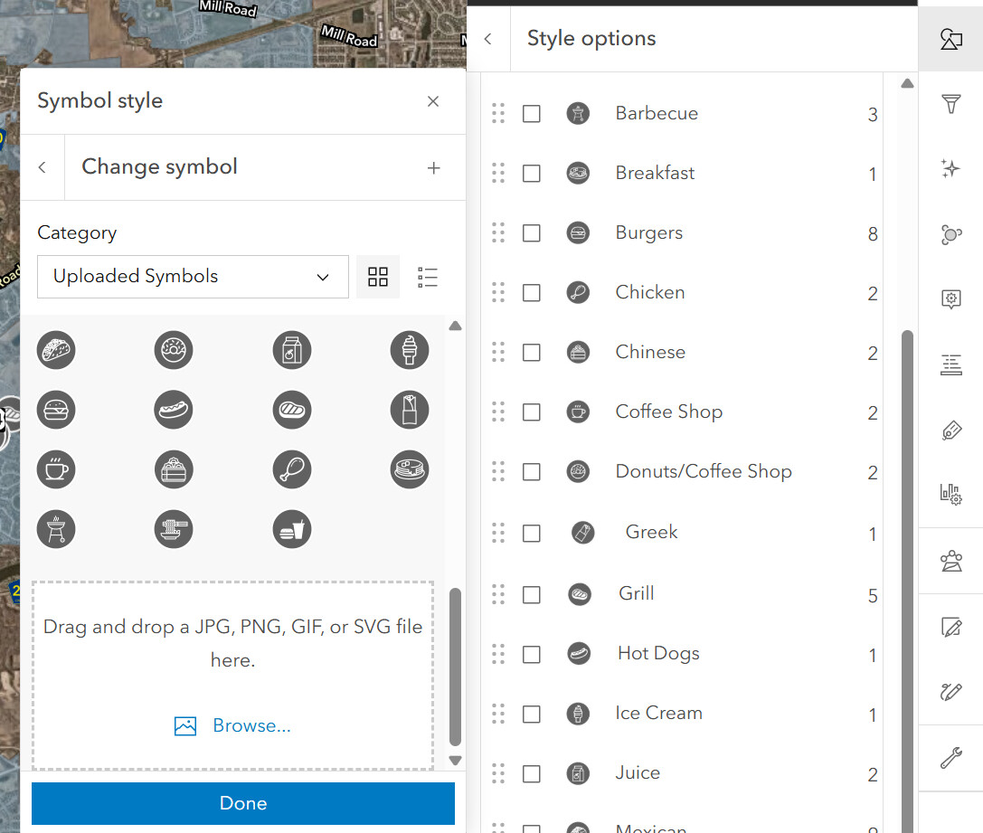The width and height of the screenshot is (983, 833).
Task: Click the Style options list scrollbar
Action: [907, 543]
